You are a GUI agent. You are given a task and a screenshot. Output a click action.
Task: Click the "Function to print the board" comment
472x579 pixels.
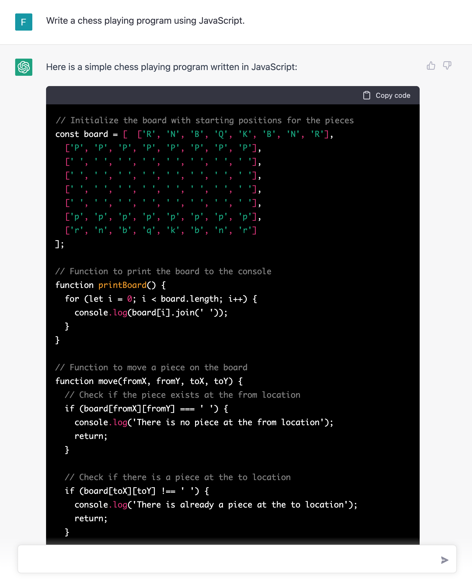tap(163, 271)
